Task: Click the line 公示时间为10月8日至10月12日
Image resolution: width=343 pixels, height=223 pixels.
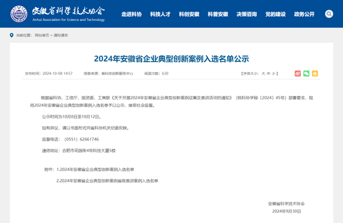Action: click(x=72, y=117)
